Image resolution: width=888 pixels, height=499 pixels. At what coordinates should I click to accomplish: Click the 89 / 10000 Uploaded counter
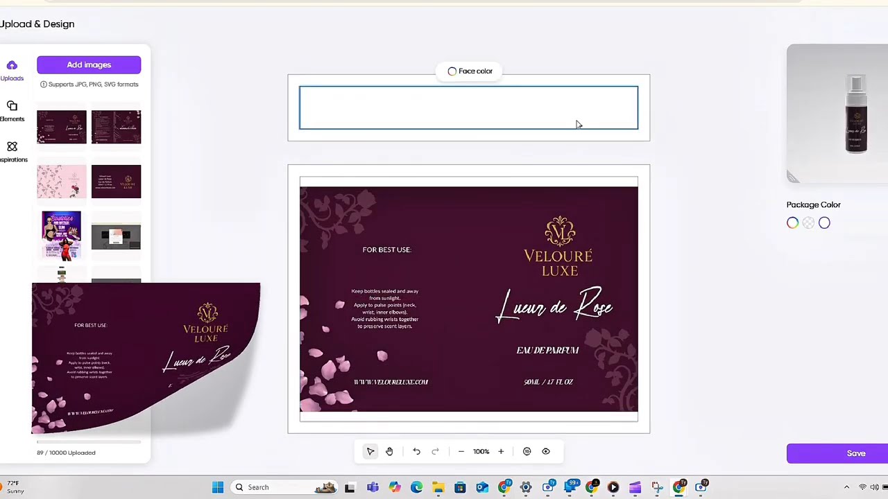pos(66,453)
